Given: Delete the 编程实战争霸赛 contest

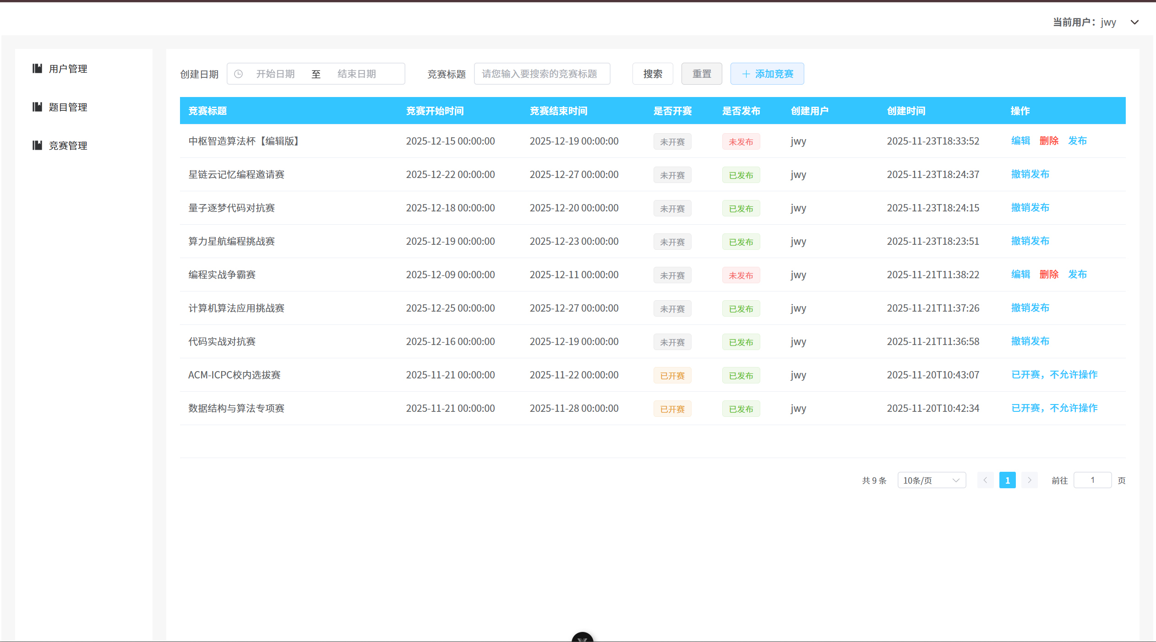Looking at the screenshot, I should pos(1049,275).
